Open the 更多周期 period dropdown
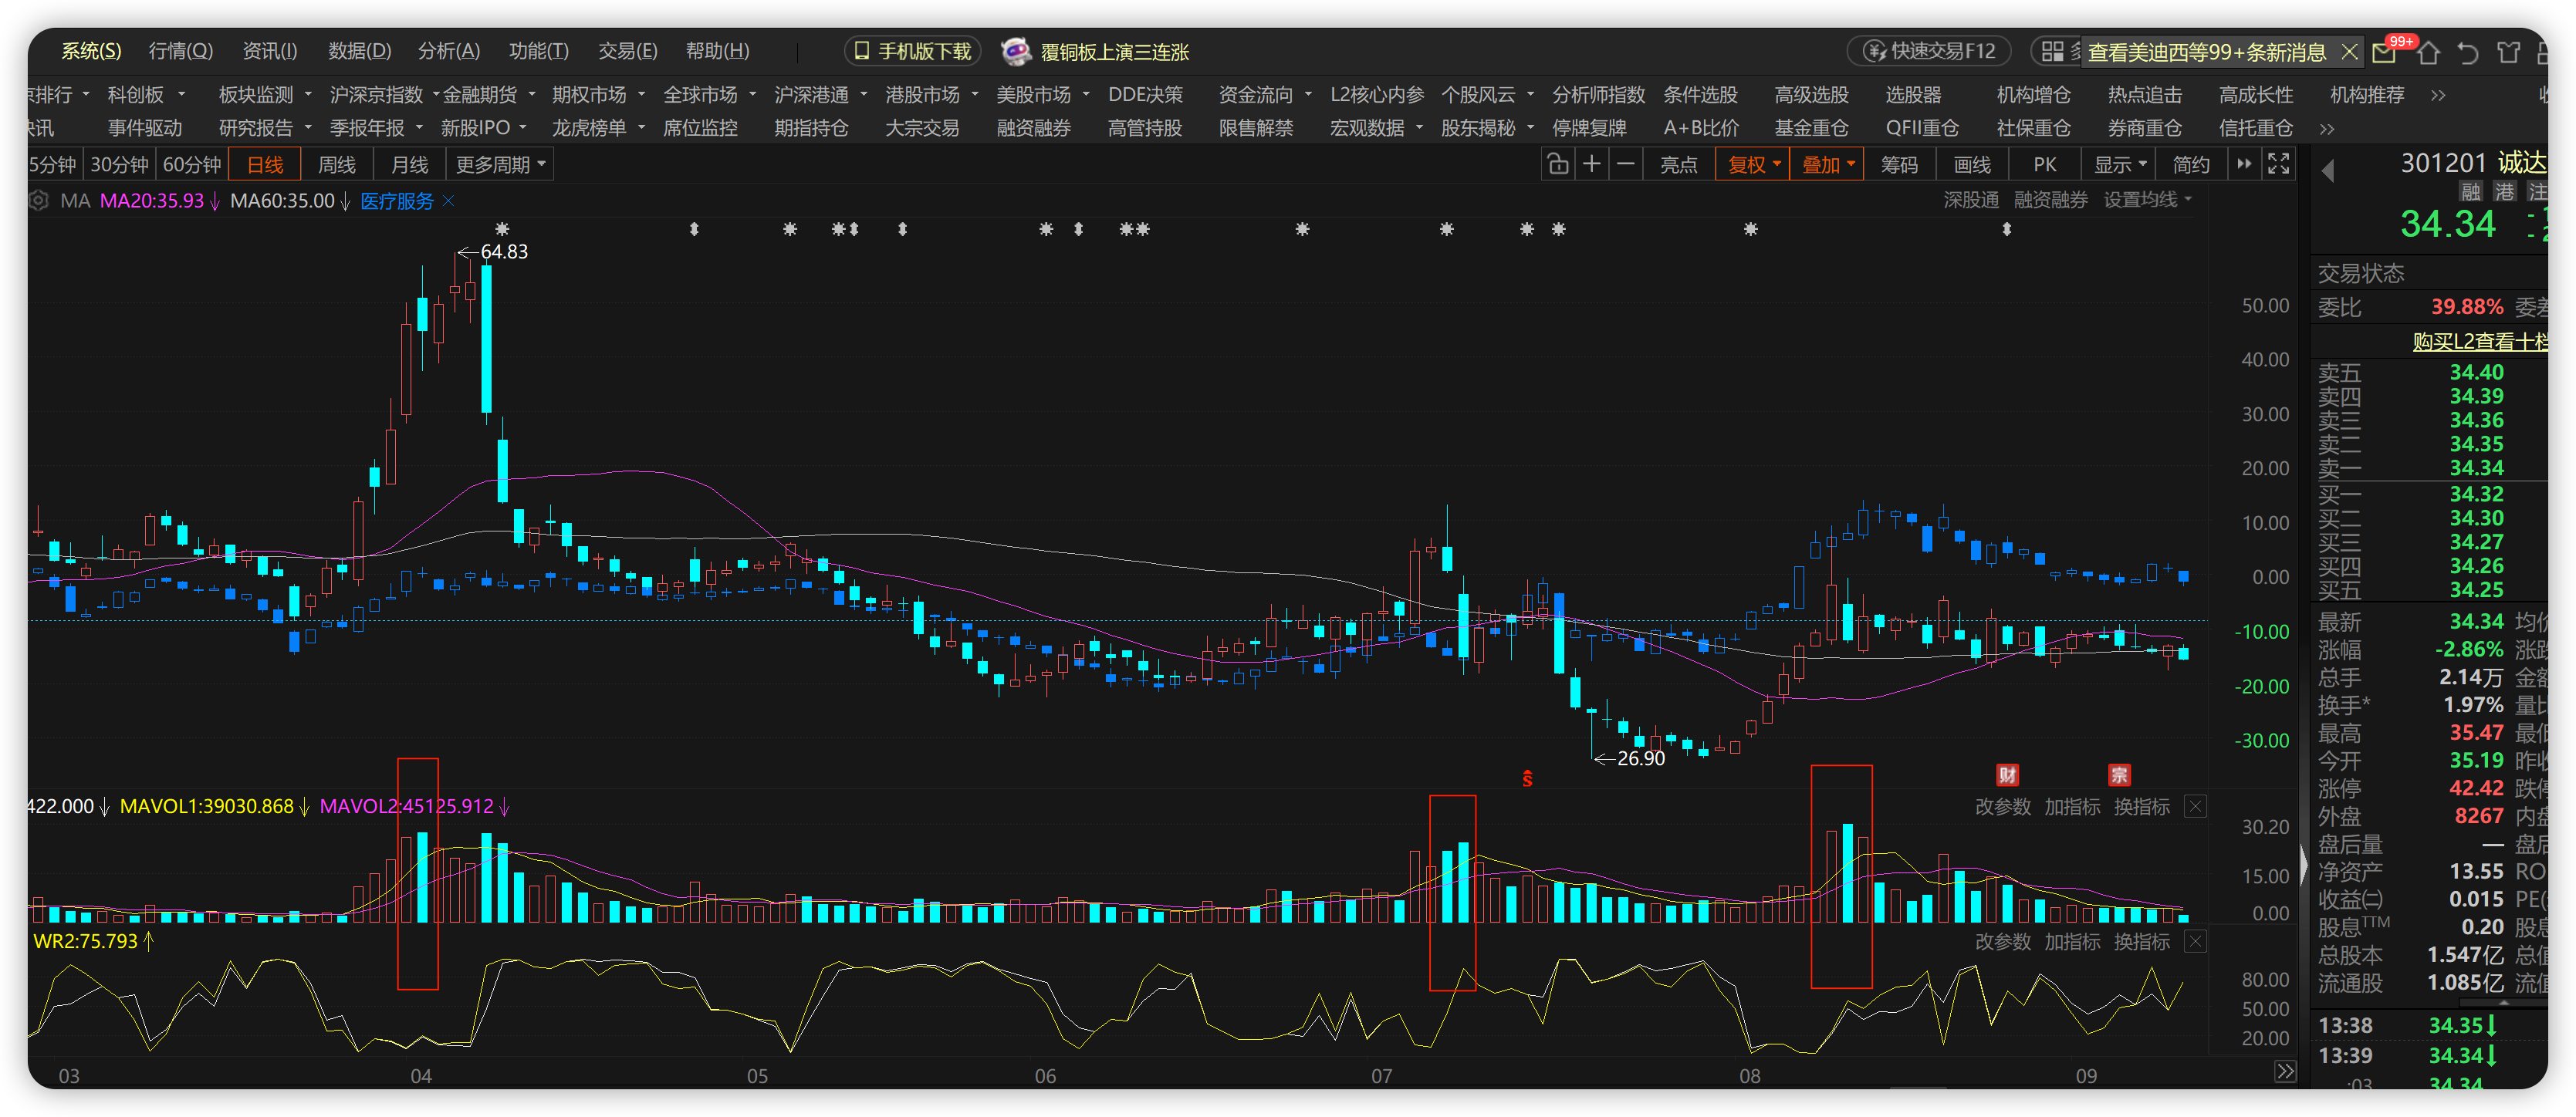The width and height of the screenshot is (2576, 1117). pyautogui.click(x=501, y=165)
